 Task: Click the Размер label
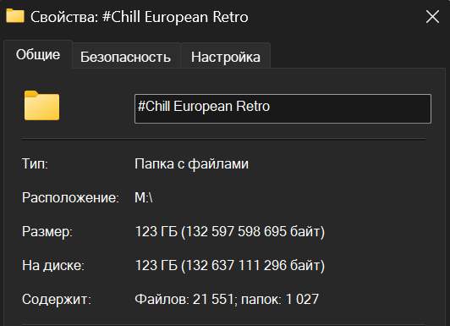47,231
